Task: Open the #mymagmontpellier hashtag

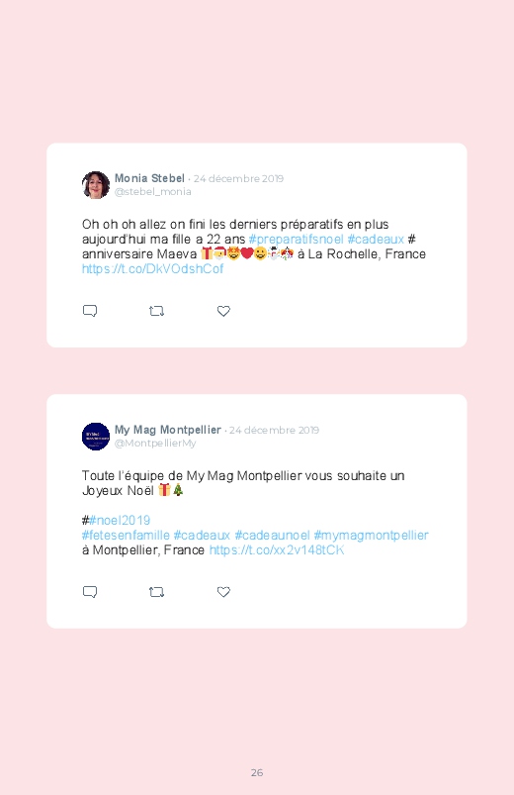Action: point(372,536)
